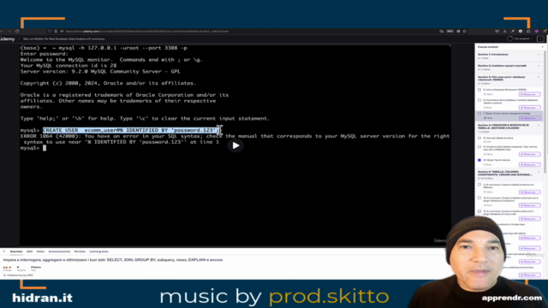Open the Overview tab

(x=16, y=252)
